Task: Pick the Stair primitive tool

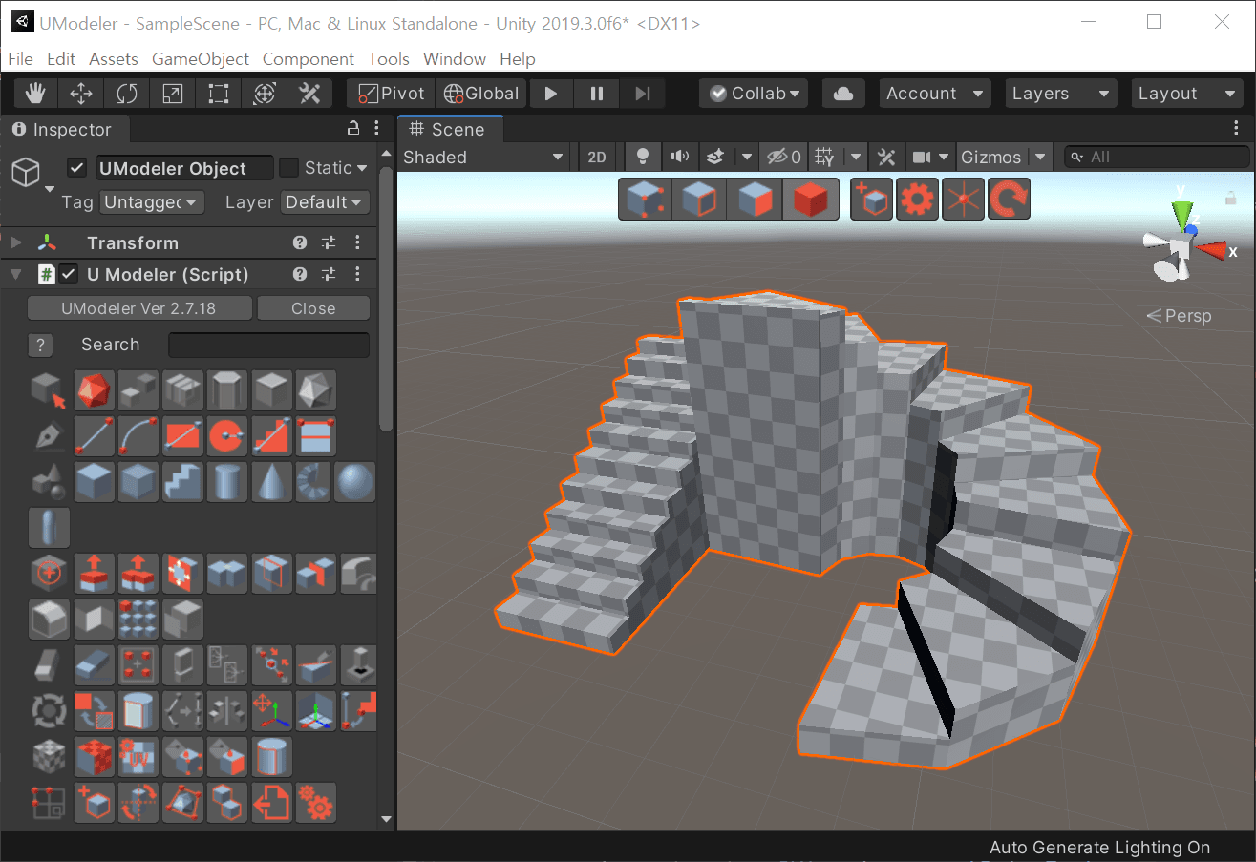Action: (182, 482)
